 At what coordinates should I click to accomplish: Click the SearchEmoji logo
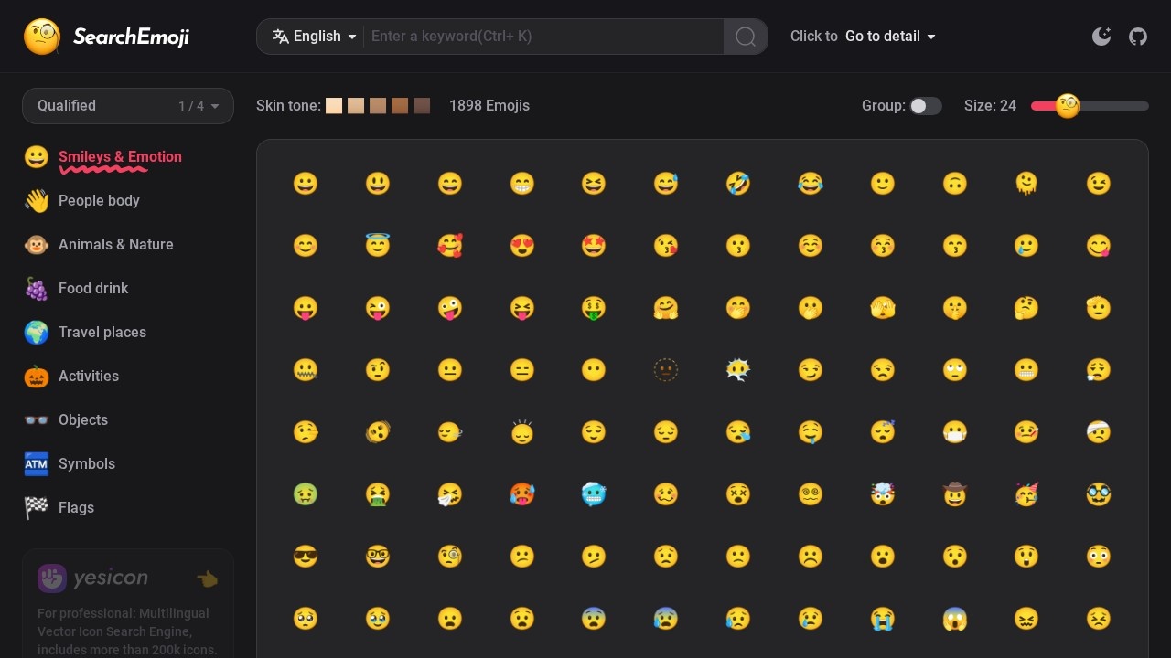pos(106,37)
